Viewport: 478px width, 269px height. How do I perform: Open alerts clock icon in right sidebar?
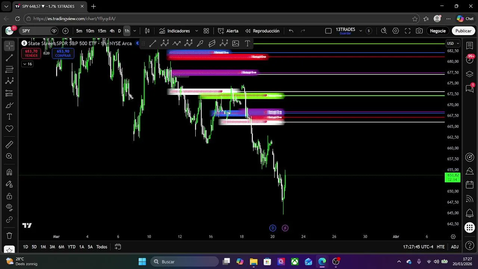(x=470, y=60)
